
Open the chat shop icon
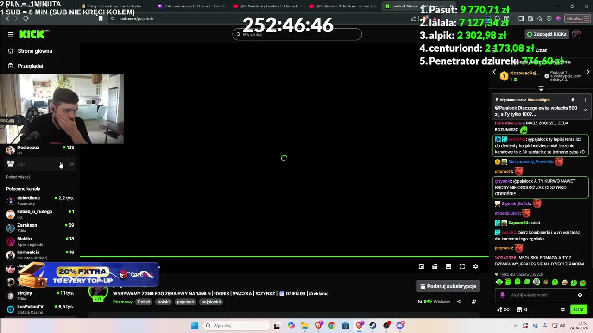[519, 310]
